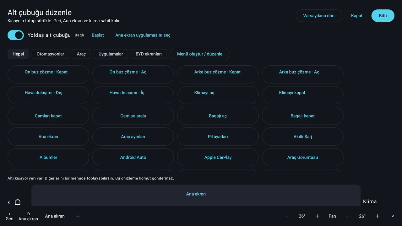Pick the Android Auto shortcut
402x226 pixels.
[x=133, y=157]
